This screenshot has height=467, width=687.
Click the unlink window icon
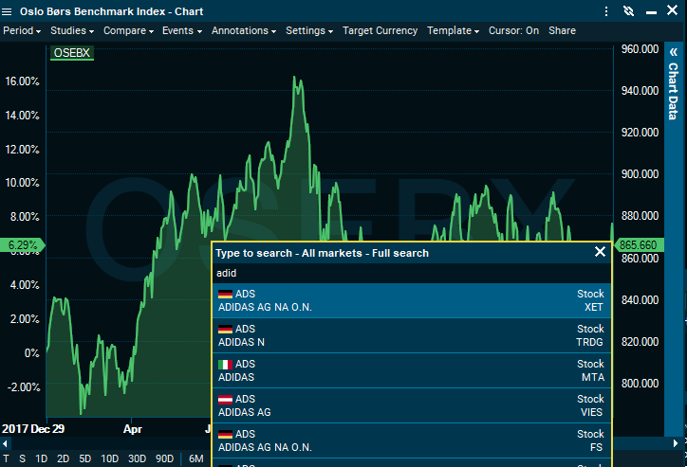pos(627,11)
